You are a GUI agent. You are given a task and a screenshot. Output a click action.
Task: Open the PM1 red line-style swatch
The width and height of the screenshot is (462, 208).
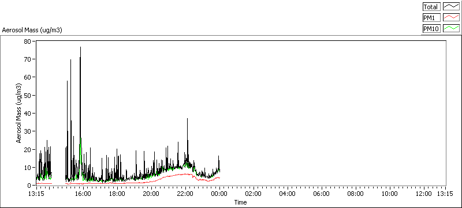pos(452,18)
